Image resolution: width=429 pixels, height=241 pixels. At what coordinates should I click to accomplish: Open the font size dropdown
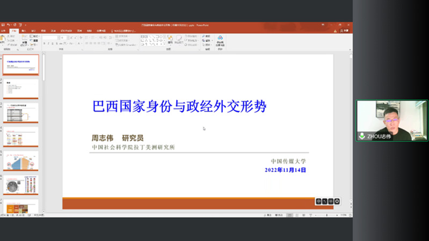point(63,38)
